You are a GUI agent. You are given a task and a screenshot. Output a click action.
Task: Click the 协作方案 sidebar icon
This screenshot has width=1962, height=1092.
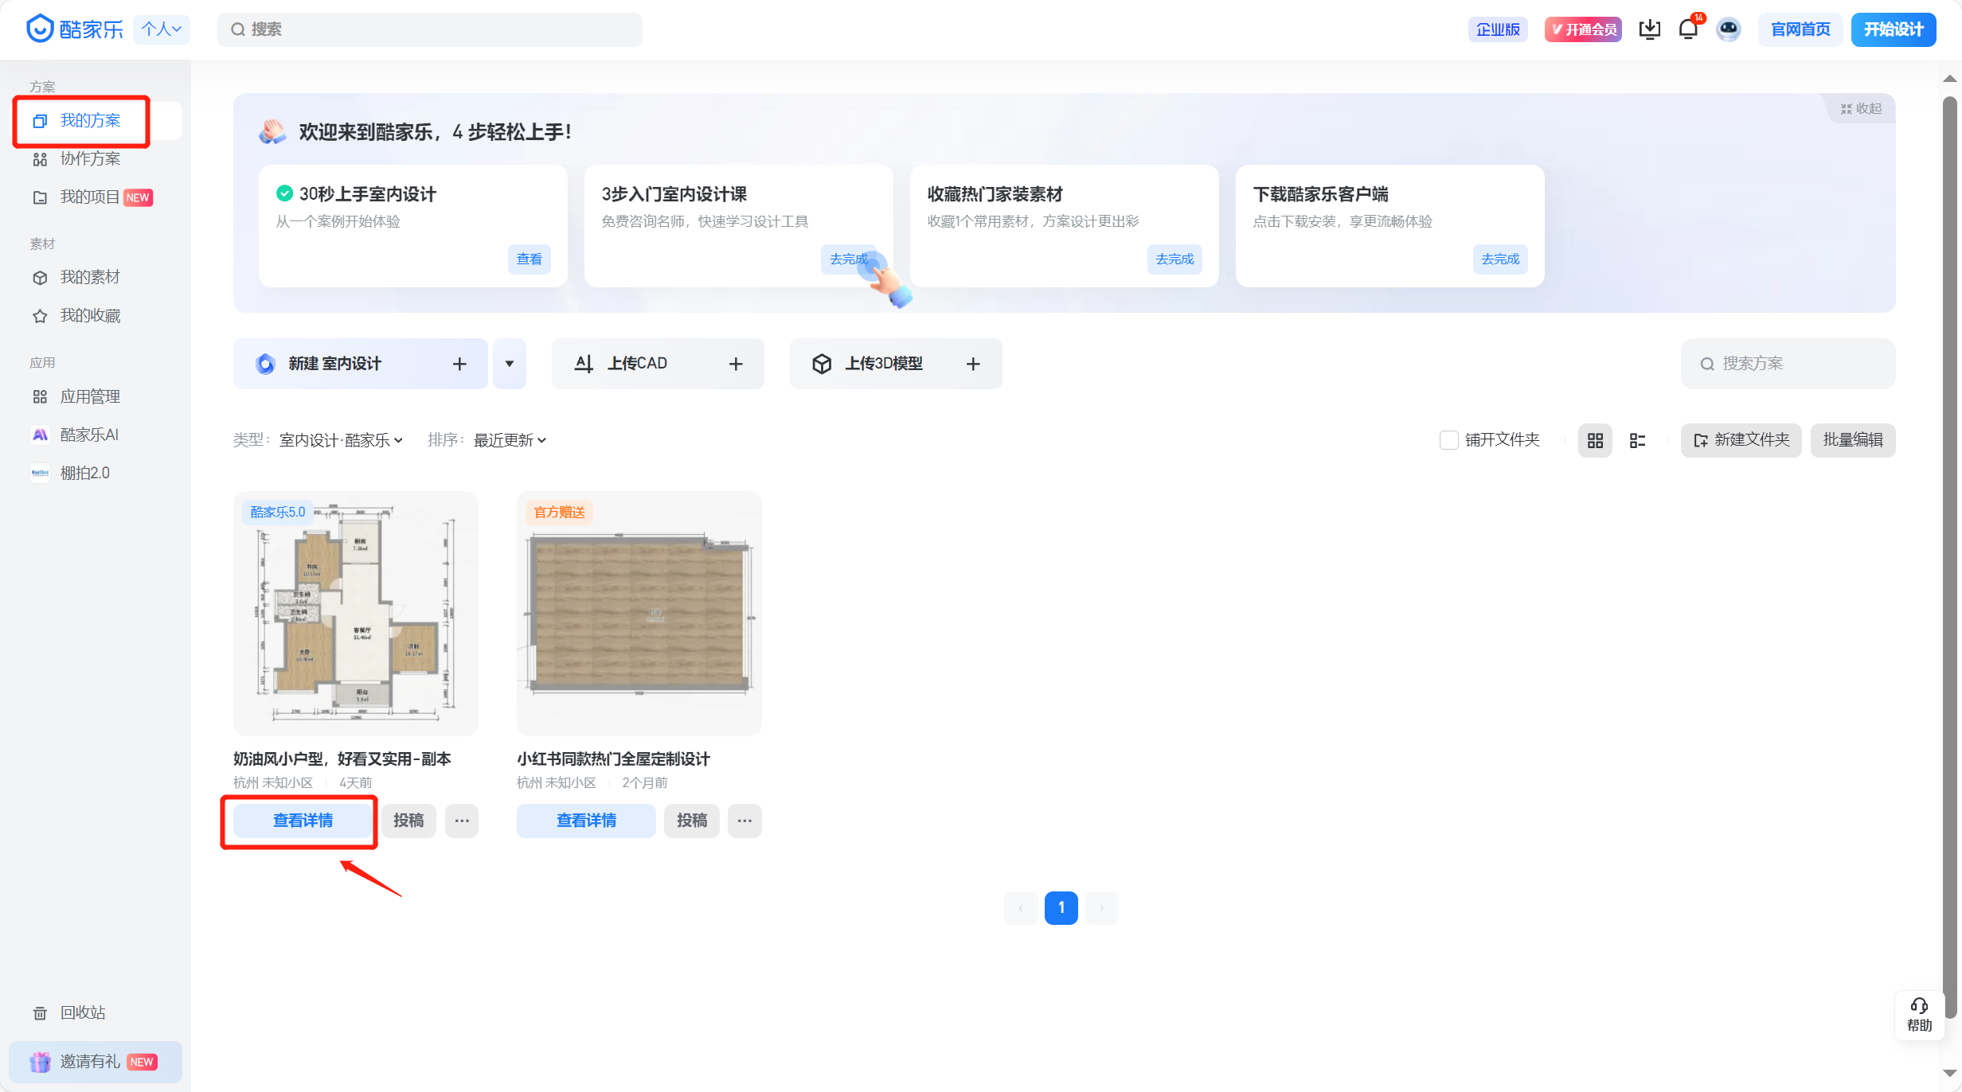(x=40, y=159)
